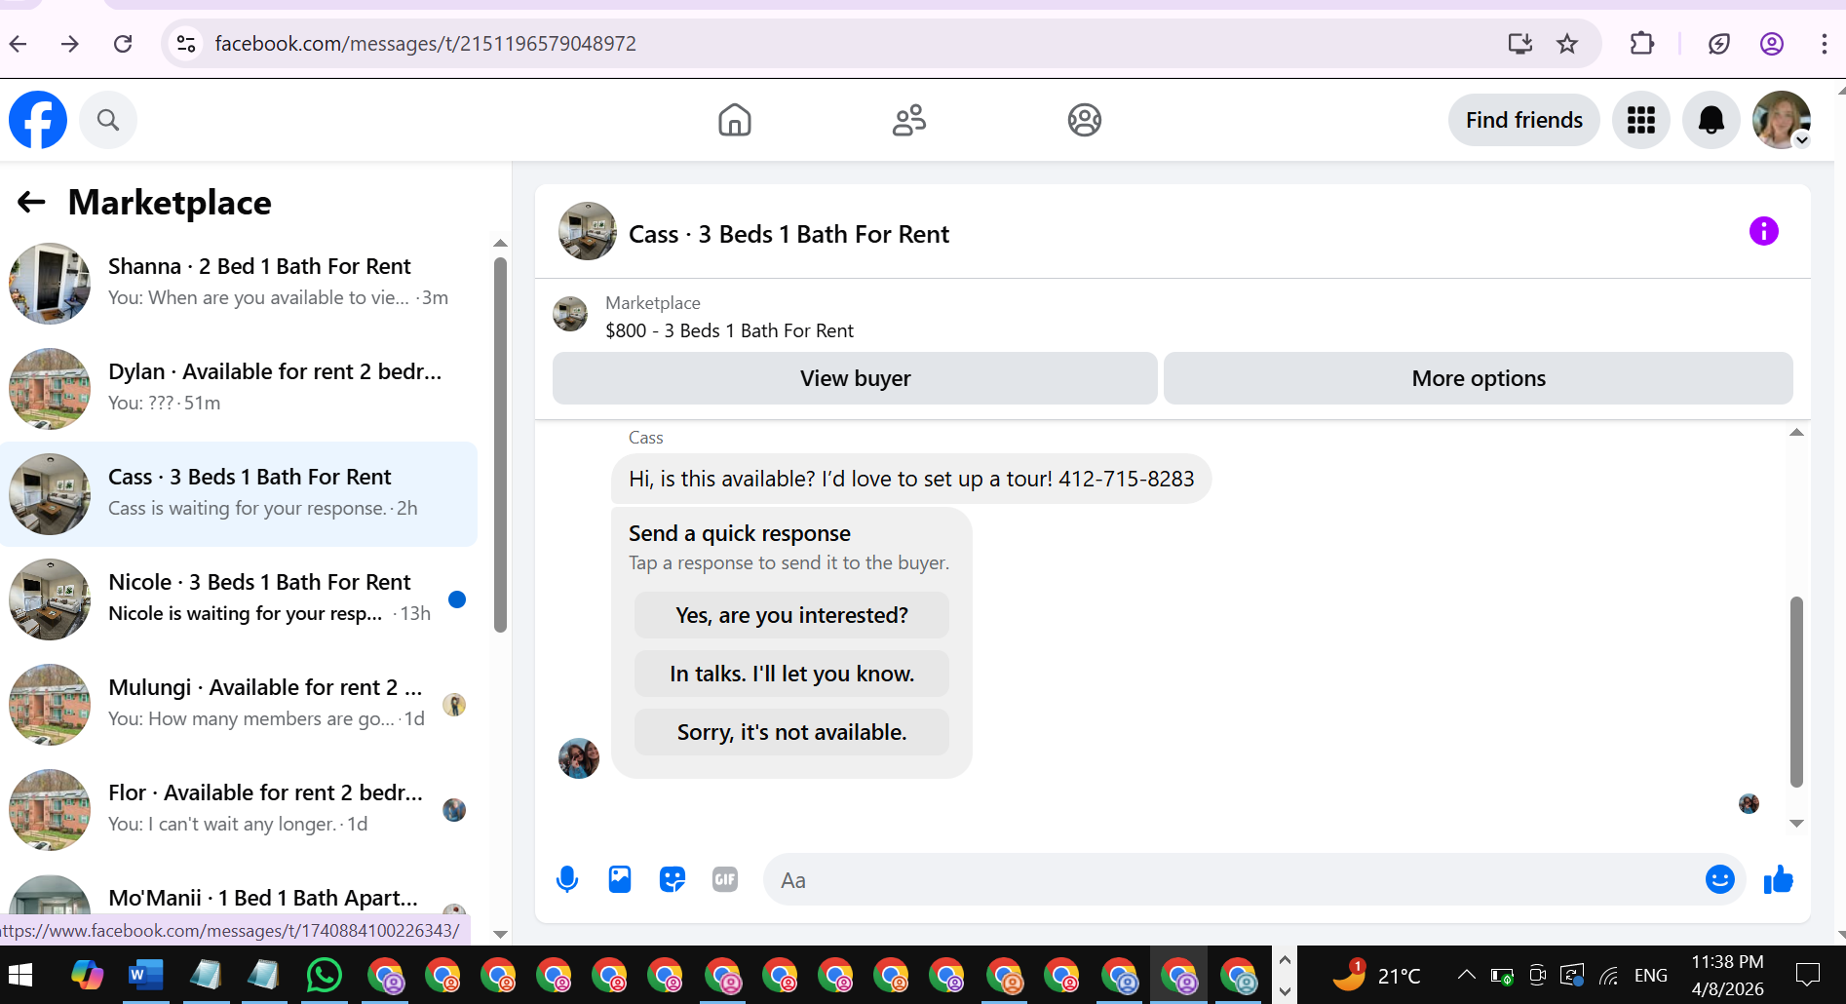
Task: Open conversation details info icon
Action: pos(1764,231)
